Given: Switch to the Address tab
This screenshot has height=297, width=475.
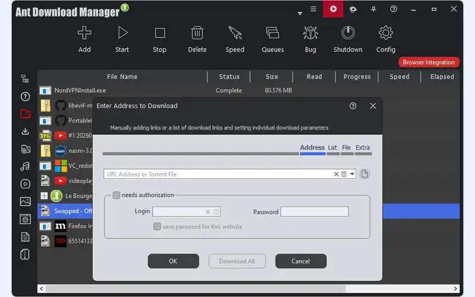Looking at the screenshot, I should (312, 147).
